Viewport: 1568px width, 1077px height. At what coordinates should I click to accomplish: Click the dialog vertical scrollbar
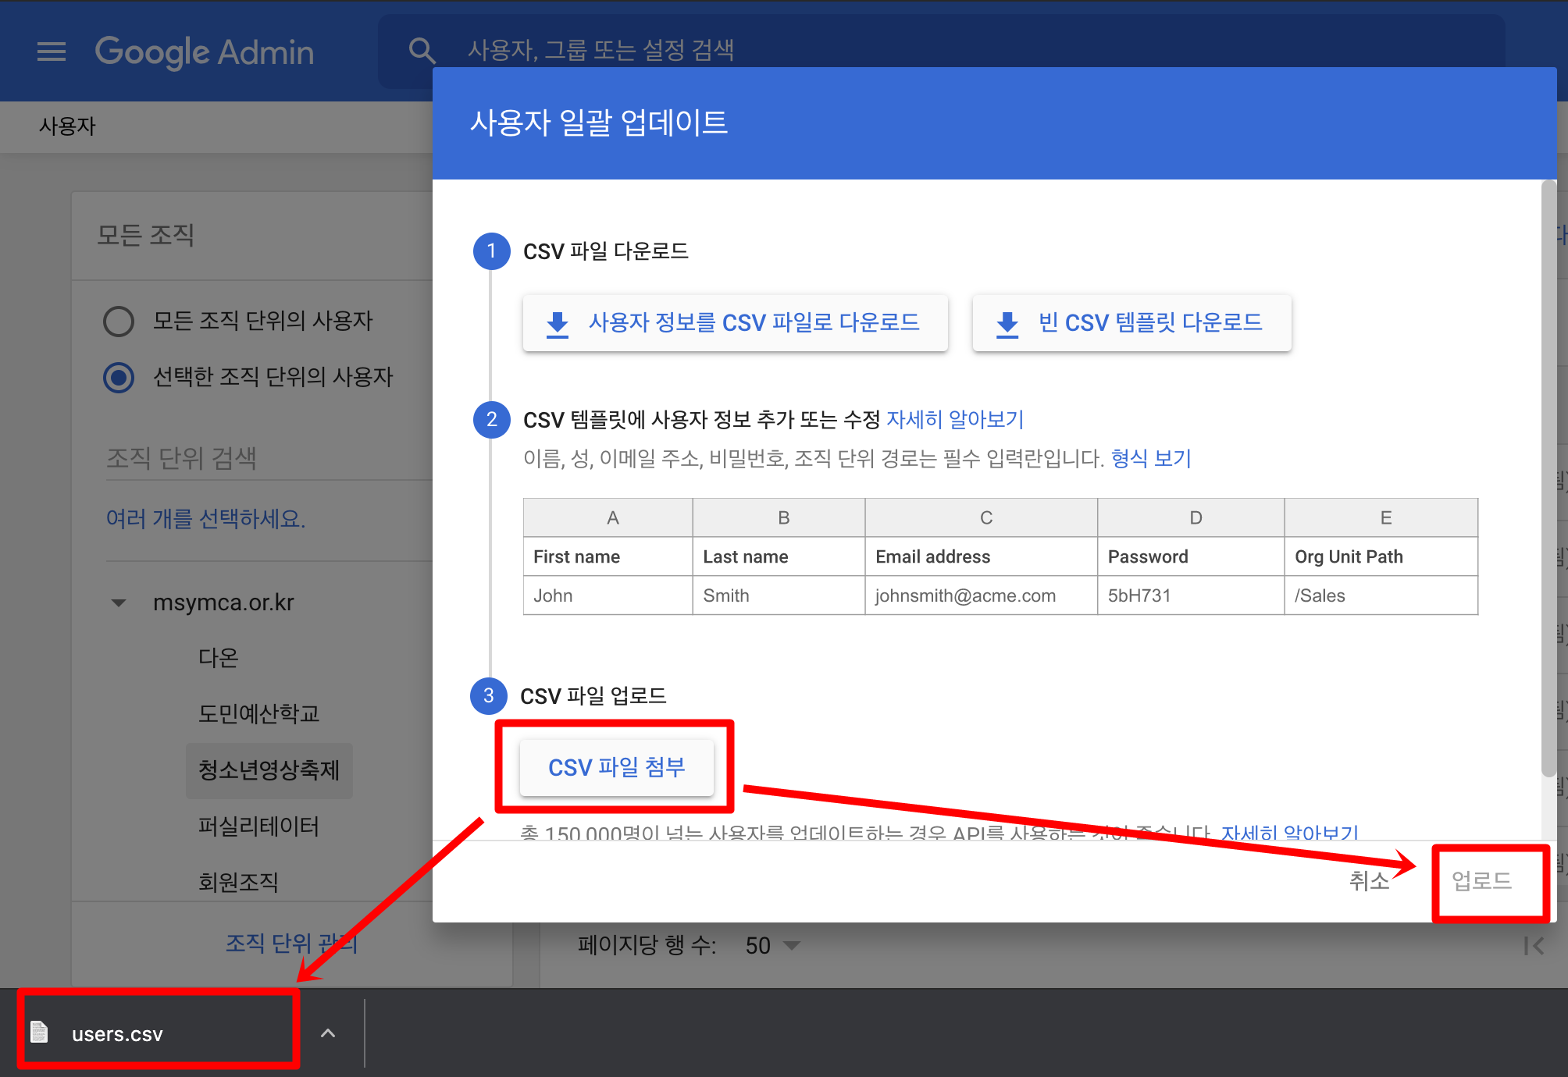pyautogui.click(x=1548, y=479)
